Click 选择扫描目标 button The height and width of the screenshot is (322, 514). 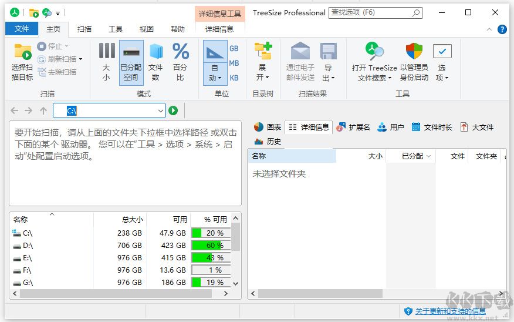coord(22,62)
